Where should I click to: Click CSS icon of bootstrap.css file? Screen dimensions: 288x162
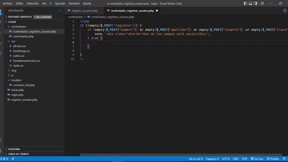(10, 51)
